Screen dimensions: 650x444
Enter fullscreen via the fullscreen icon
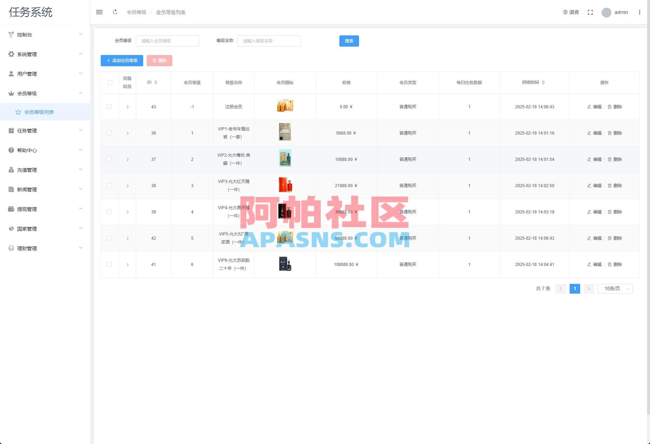point(590,12)
